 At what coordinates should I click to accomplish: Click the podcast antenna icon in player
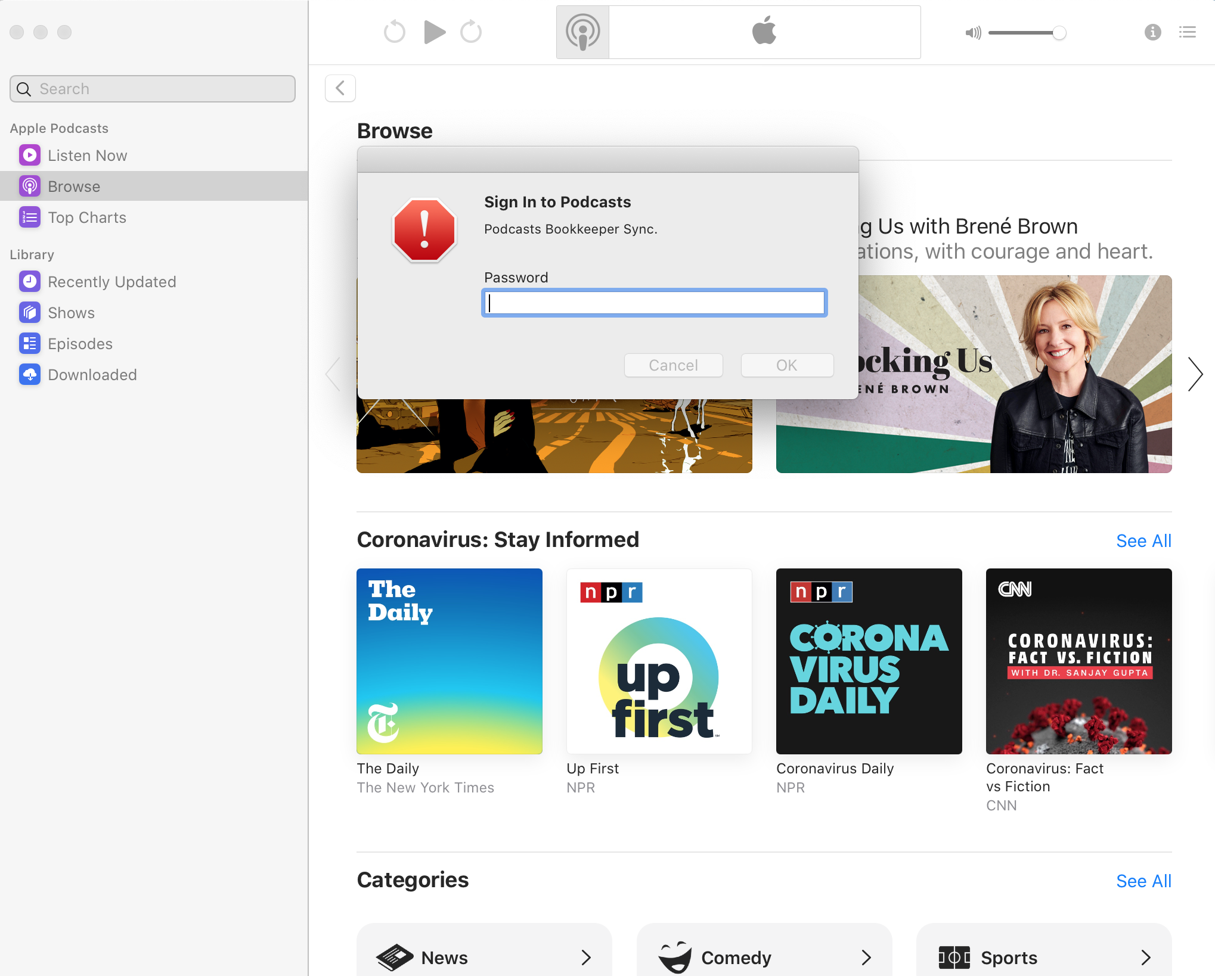click(x=582, y=32)
